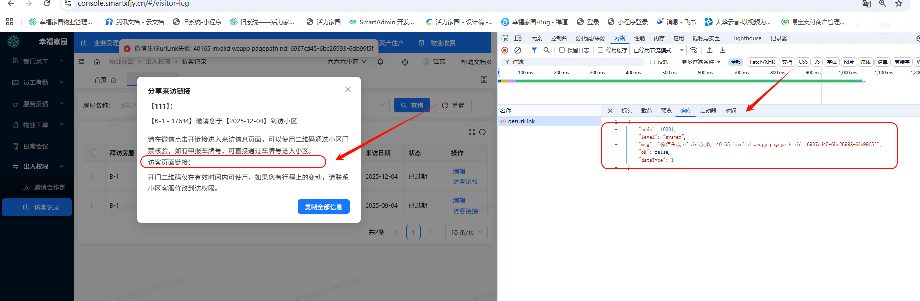Expand the 物业工单 sidebar menu
Screen dimensions: 920x301
(37, 125)
